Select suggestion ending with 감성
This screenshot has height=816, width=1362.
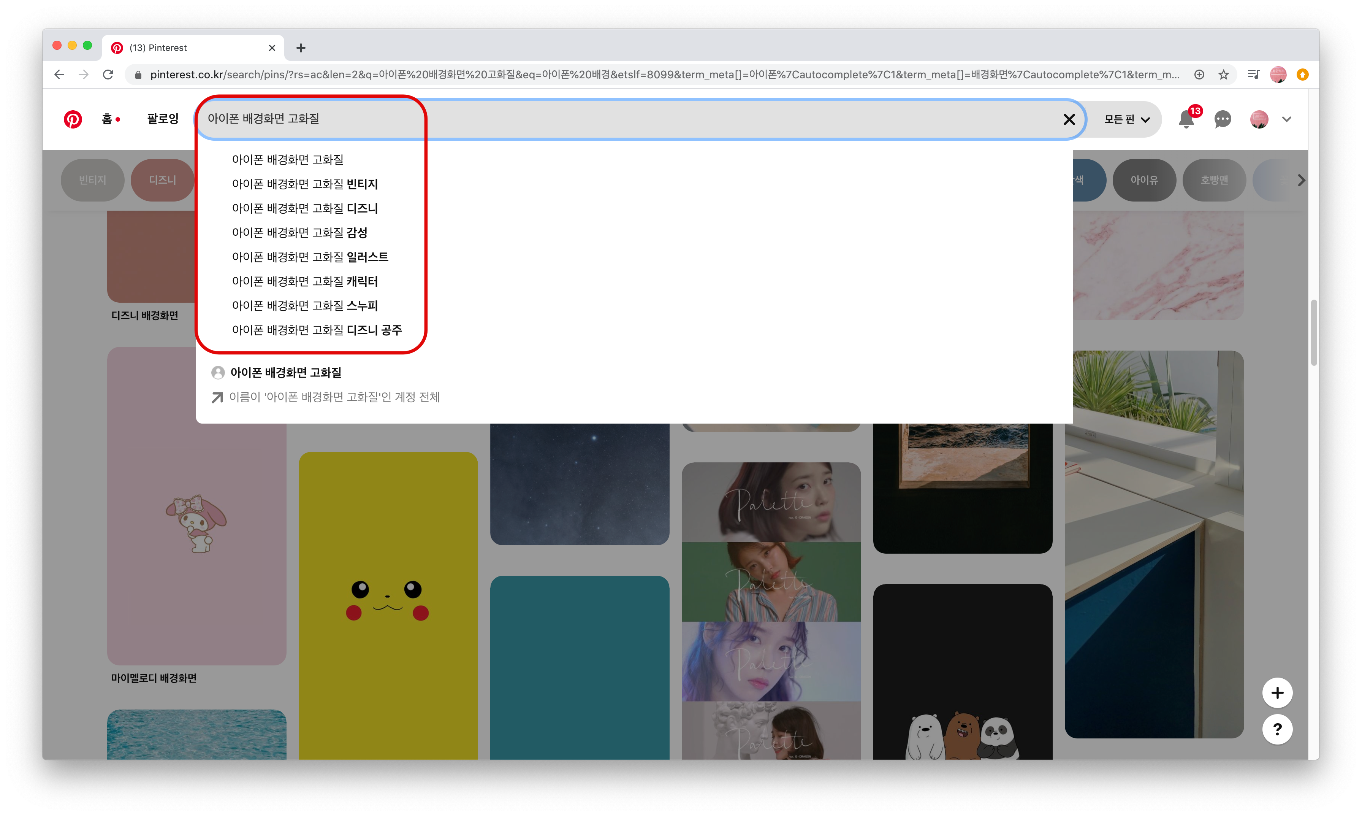pyautogui.click(x=299, y=233)
